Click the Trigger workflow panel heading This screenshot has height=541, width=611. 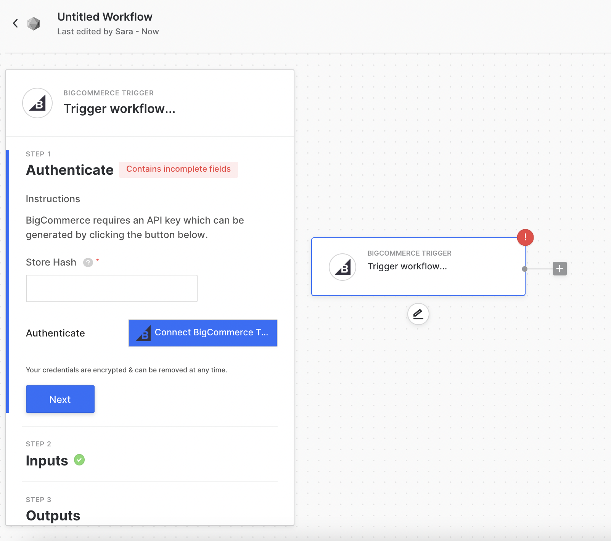coord(119,109)
